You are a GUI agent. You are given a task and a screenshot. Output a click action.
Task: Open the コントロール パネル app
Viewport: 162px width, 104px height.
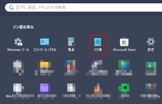click(45, 44)
